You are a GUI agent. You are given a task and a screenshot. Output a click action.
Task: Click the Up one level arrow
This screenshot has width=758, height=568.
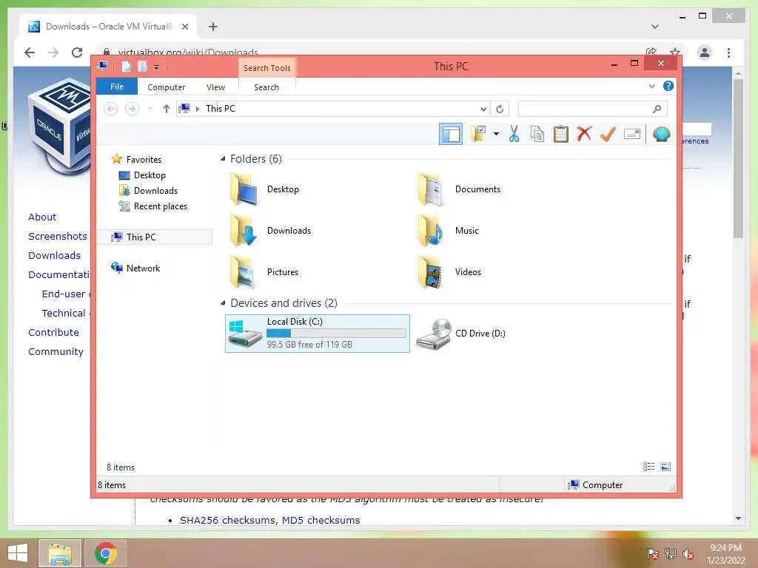click(167, 109)
